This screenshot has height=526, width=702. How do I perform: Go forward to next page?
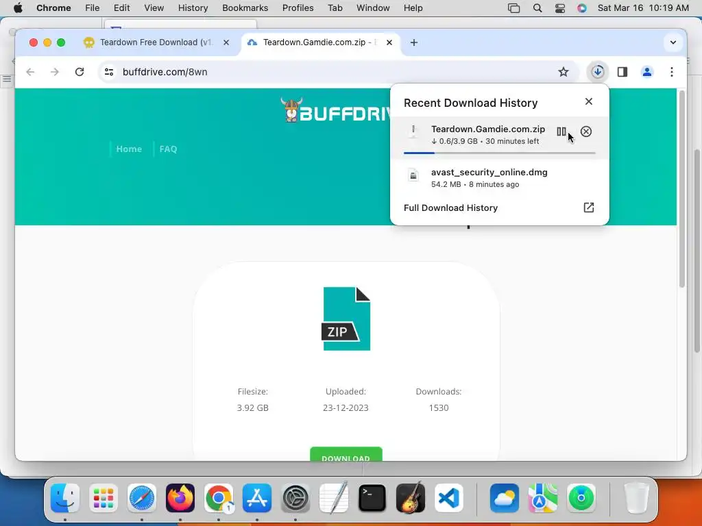click(55, 71)
